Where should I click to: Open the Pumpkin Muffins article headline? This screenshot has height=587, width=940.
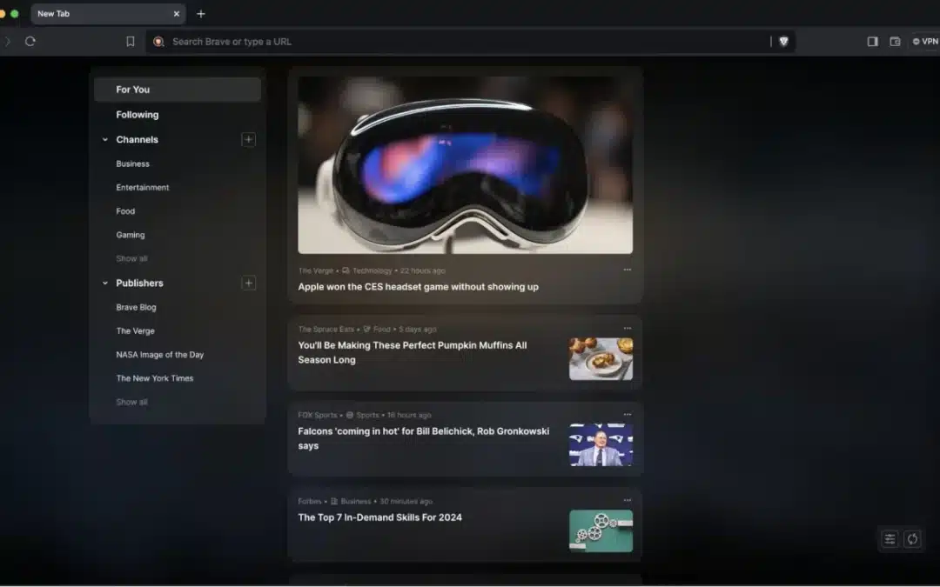(413, 352)
